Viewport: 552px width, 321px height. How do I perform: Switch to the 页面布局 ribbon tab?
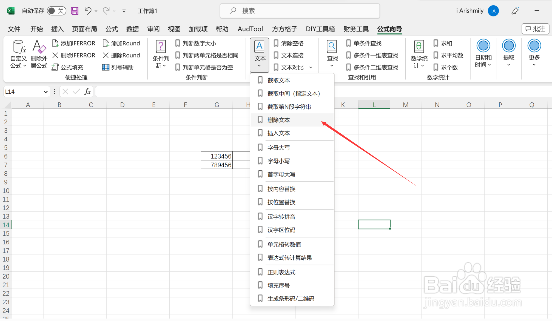[84, 29]
